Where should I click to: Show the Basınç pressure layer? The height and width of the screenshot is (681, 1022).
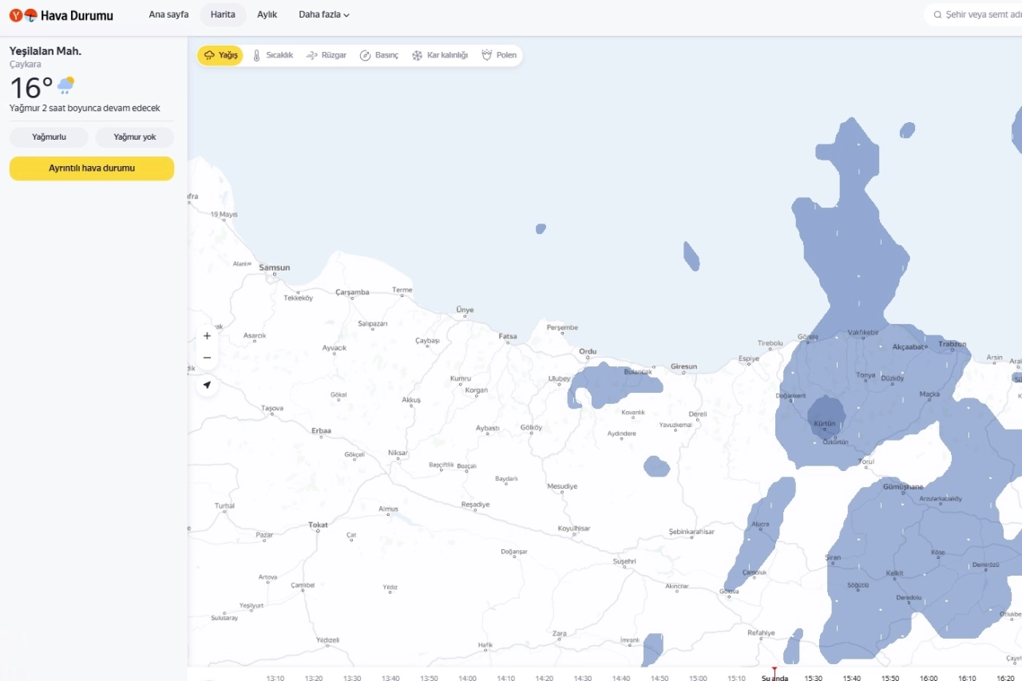click(379, 55)
